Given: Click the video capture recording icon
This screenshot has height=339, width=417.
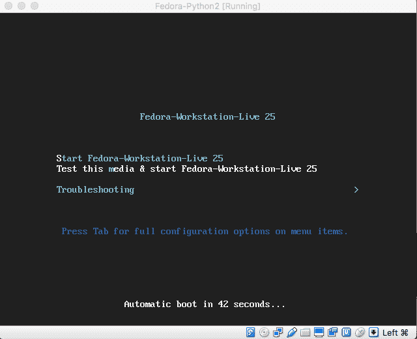Looking at the screenshot, I should coord(333,332).
